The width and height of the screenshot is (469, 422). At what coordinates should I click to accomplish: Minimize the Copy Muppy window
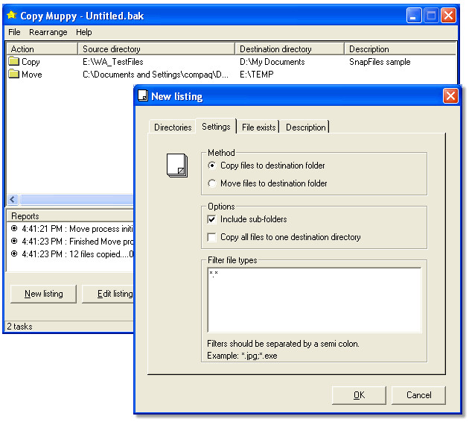click(x=414, y=15)
